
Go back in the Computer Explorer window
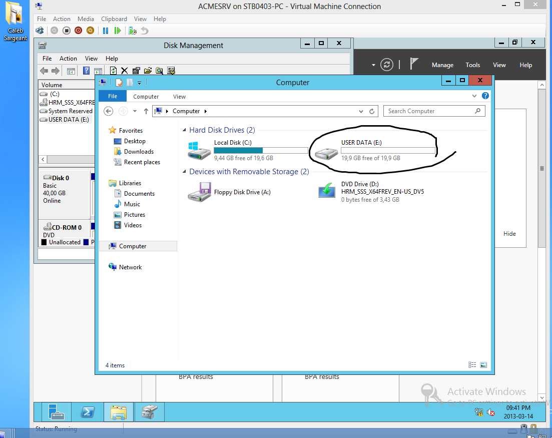click(109, 111)
